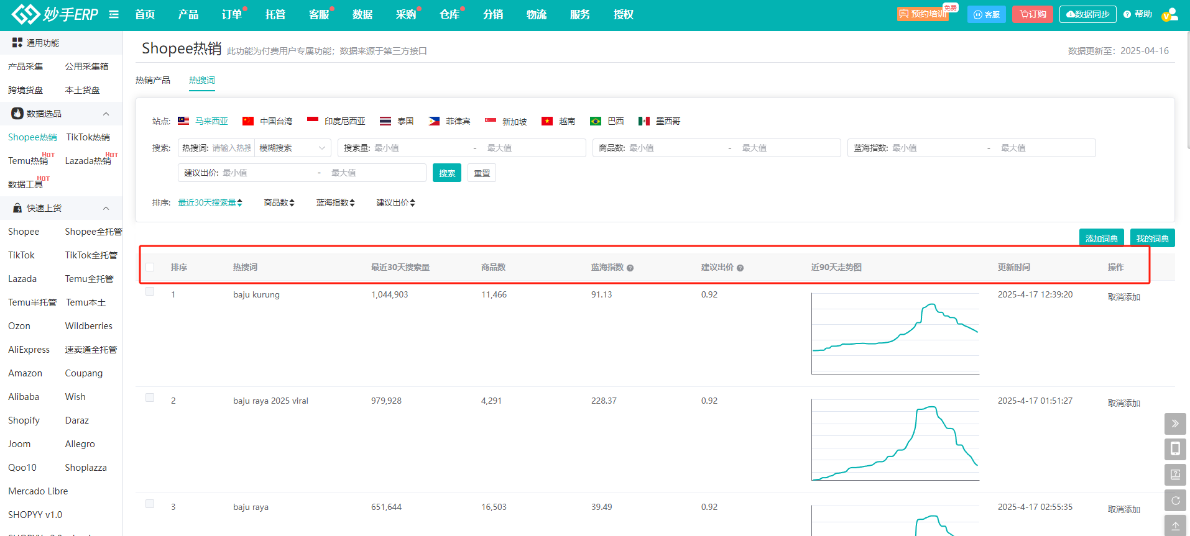Open the 模糊搜索 match-type dropdown

[x=293, y=148]
